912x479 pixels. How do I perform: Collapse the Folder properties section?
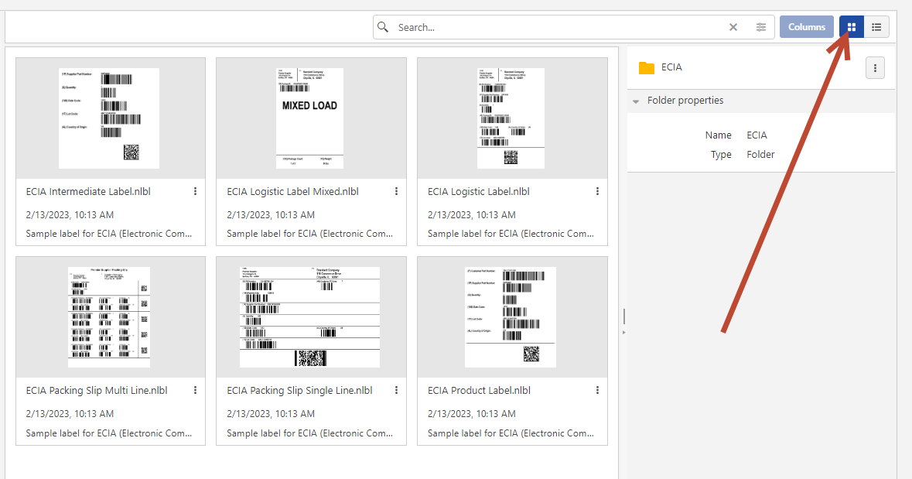point(636,101)
